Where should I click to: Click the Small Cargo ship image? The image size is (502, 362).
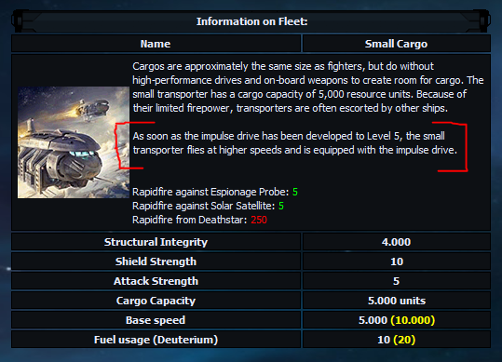[x=74, y=142]
